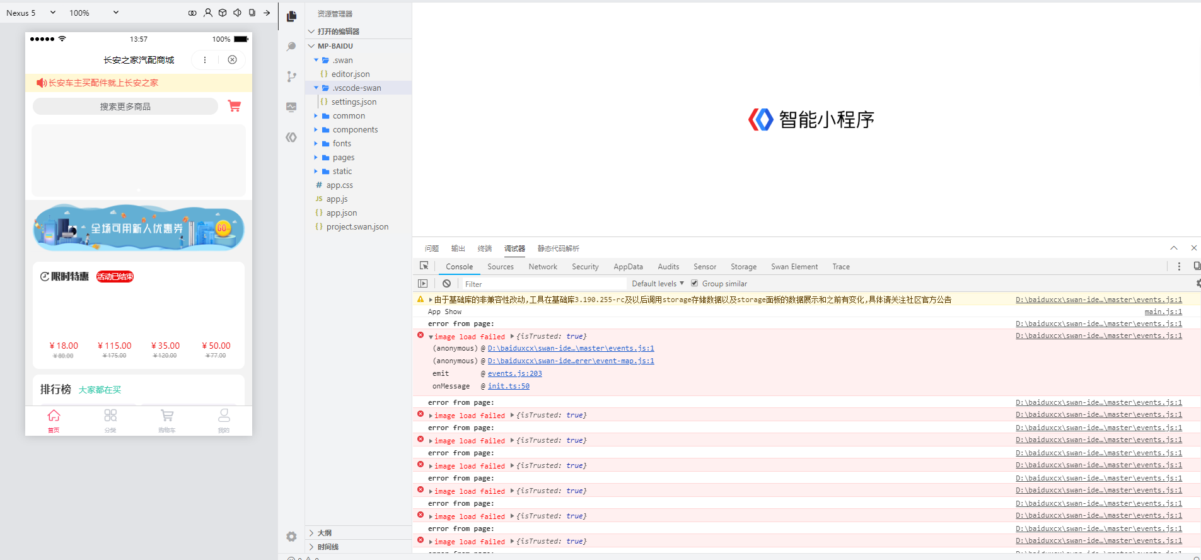
Task: Open the event-map.js:1 stack trace link
Action: click(571, 361)
